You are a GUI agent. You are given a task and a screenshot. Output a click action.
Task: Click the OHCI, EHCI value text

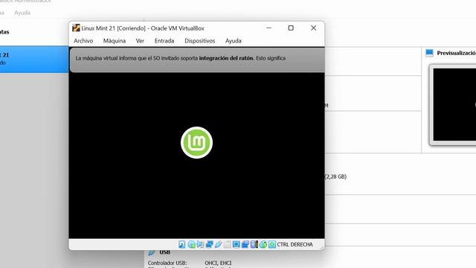point(218,263)
